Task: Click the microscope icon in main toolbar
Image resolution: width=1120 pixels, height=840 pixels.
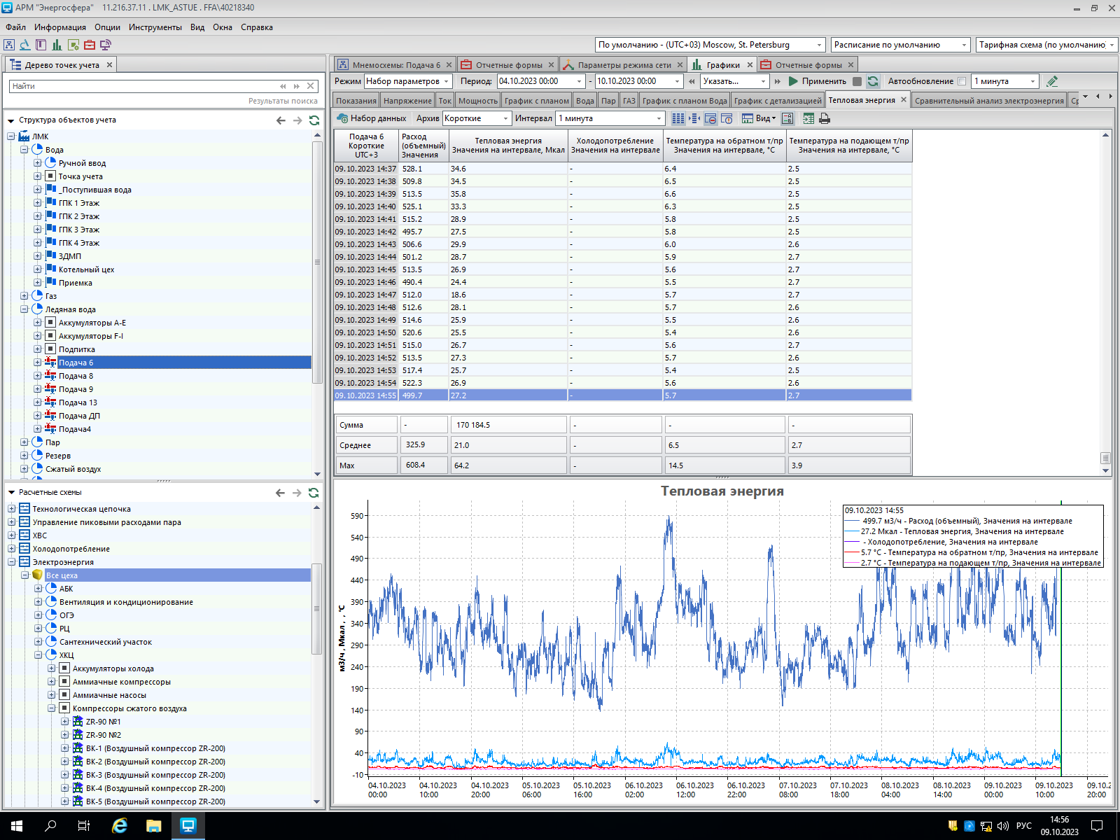Action: pos(24,45)
